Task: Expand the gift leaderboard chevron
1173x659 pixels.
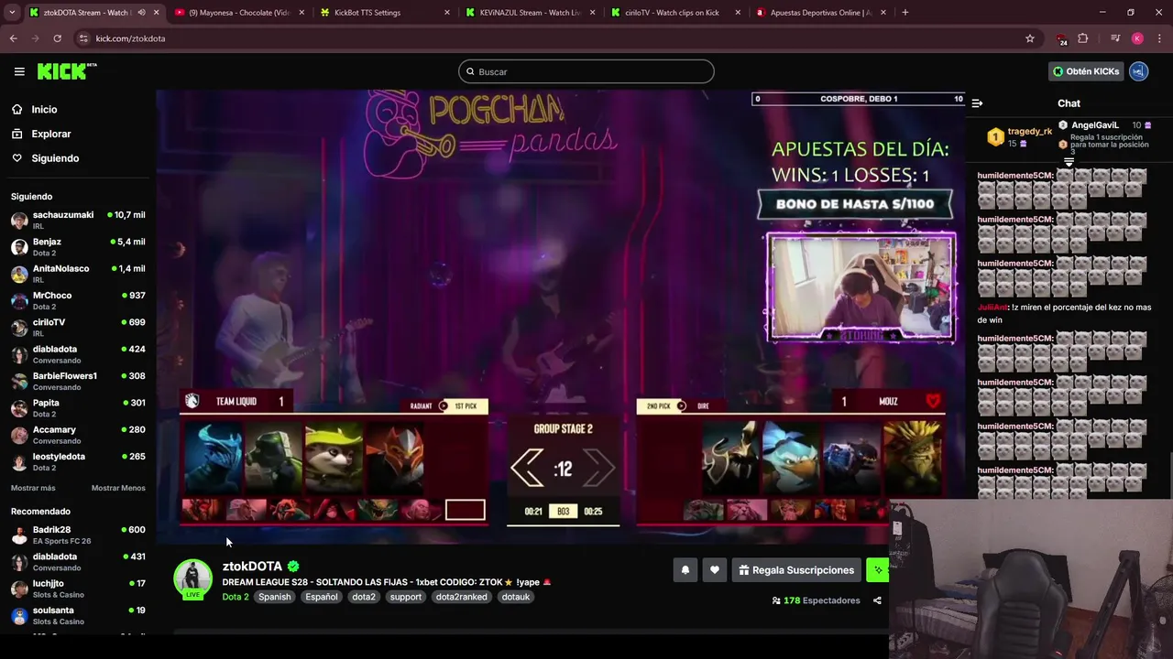Action: click(1069, 161)
